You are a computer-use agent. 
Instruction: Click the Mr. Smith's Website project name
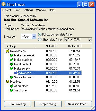[x=33, y=25]
